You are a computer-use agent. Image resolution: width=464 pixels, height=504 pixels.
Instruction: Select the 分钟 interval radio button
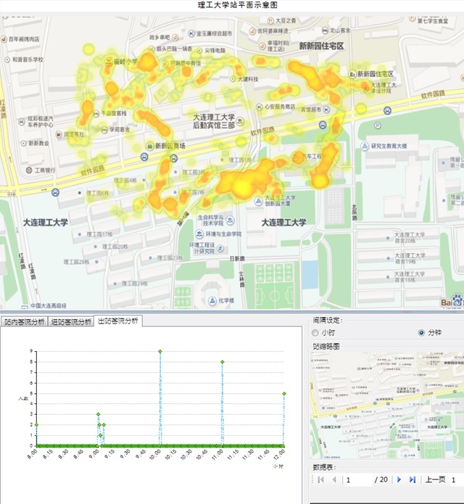pyautogui.click(x=422, y=332)
